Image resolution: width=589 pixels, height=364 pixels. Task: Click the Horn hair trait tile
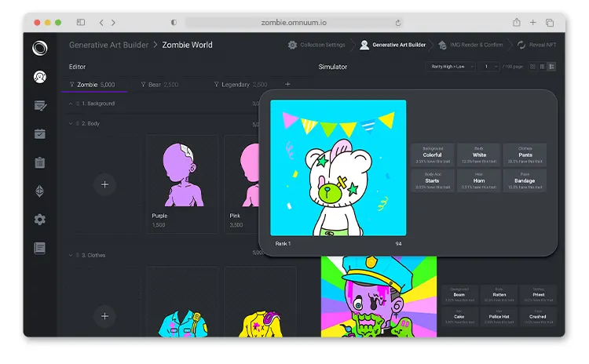coord(479,180)
